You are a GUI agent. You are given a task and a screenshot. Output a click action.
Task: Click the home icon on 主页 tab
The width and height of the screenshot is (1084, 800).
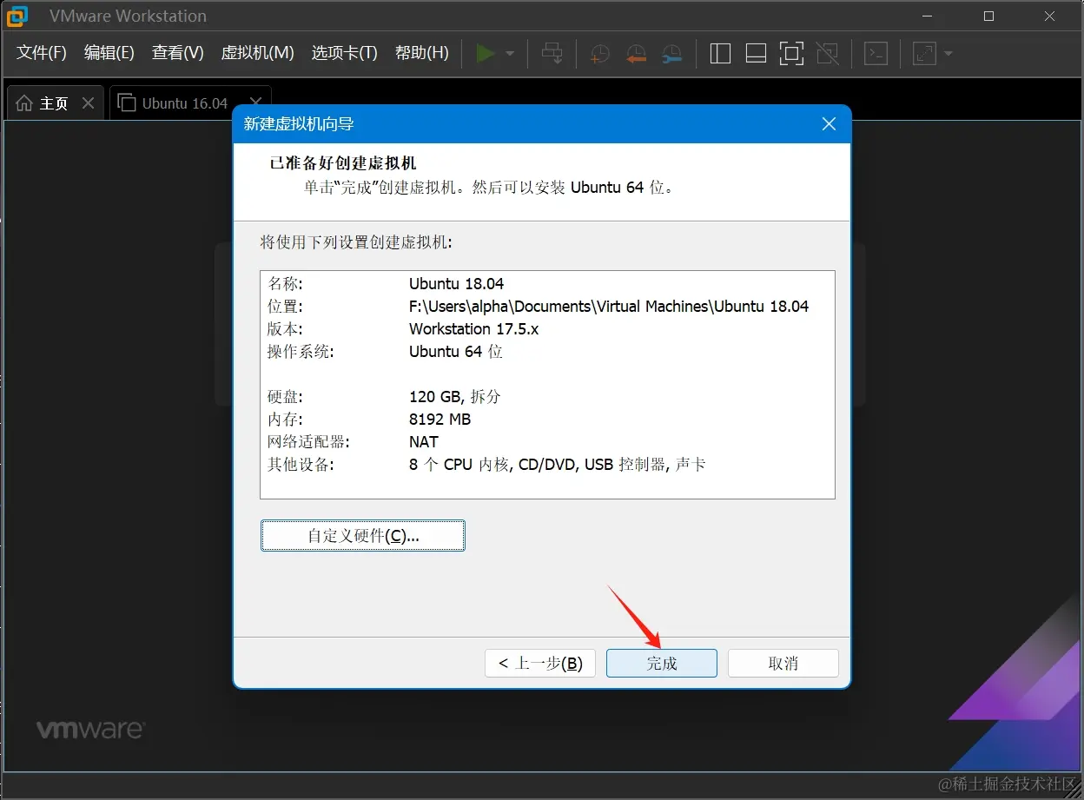(24, 102)
